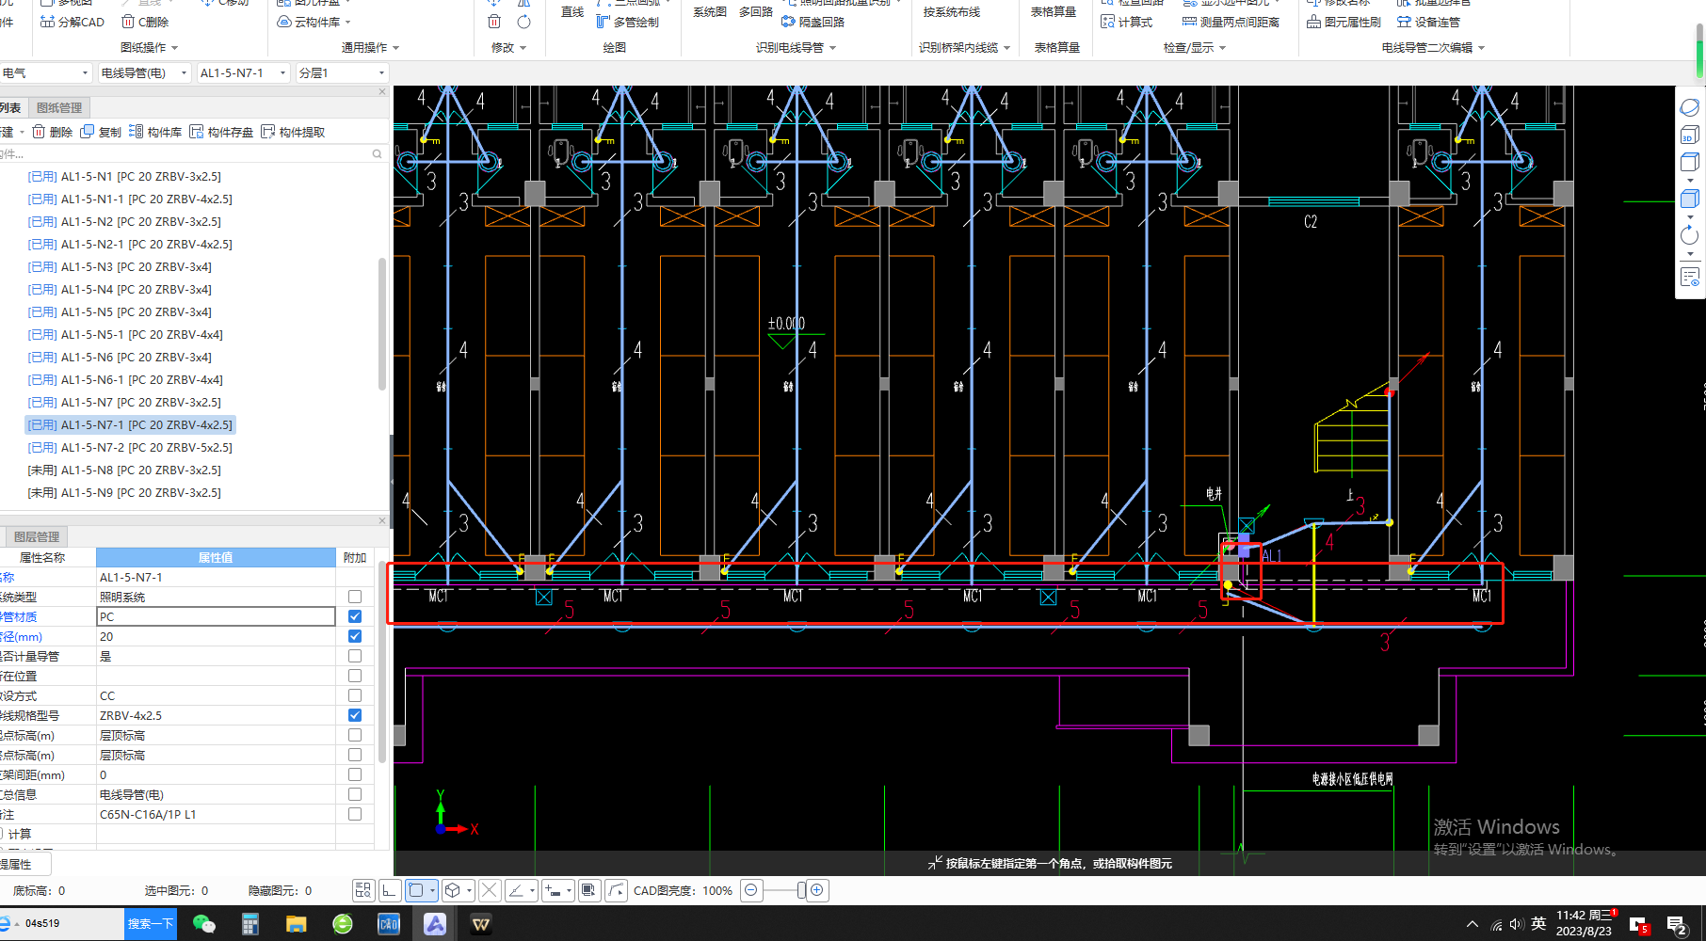
Task: Click 搜索一下 in the taskbar
Action: coord(151,923)
